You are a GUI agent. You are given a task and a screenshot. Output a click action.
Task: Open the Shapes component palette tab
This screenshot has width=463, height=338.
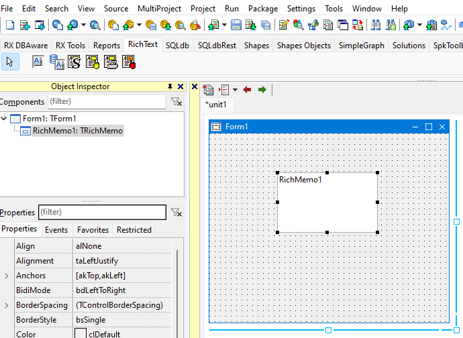(256, 46)
